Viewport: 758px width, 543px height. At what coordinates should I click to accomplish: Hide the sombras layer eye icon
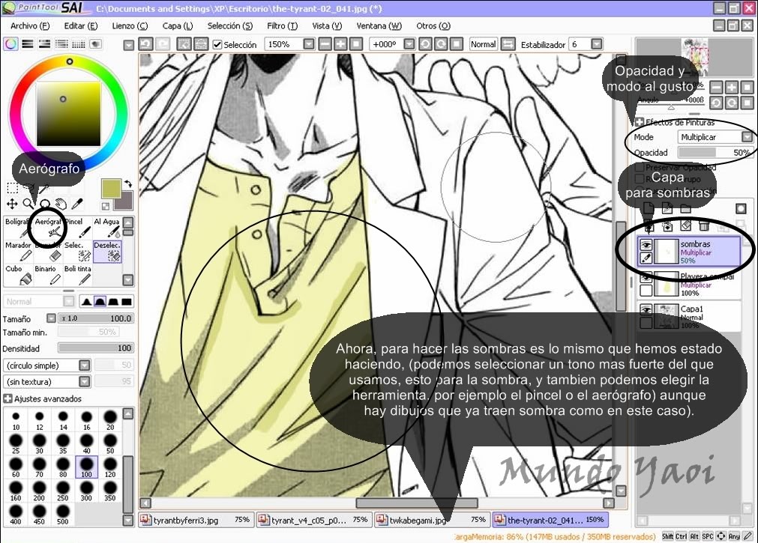[646, 245]
